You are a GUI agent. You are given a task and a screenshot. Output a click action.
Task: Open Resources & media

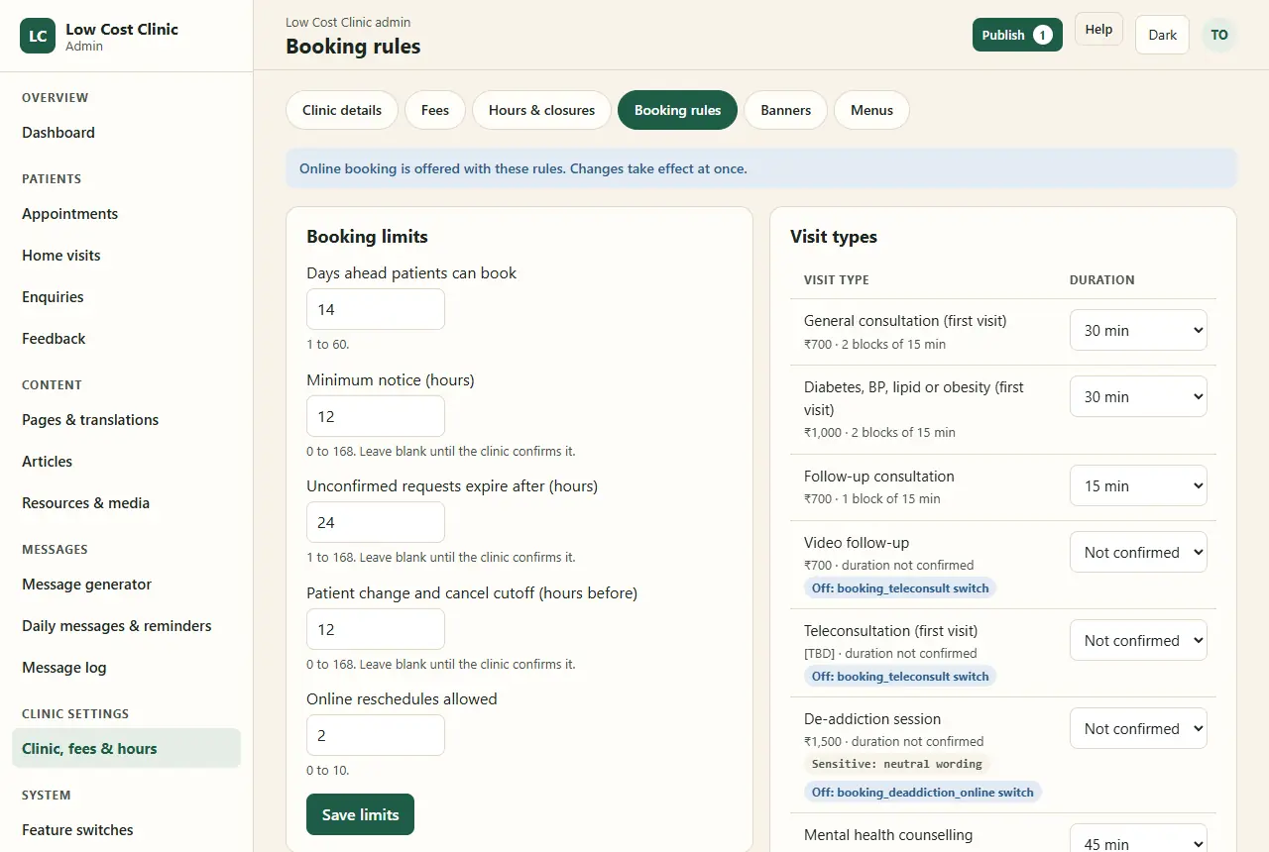[126, 503]
